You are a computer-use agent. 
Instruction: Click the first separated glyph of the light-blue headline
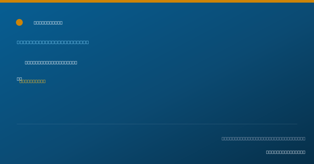tap(18, 42)
